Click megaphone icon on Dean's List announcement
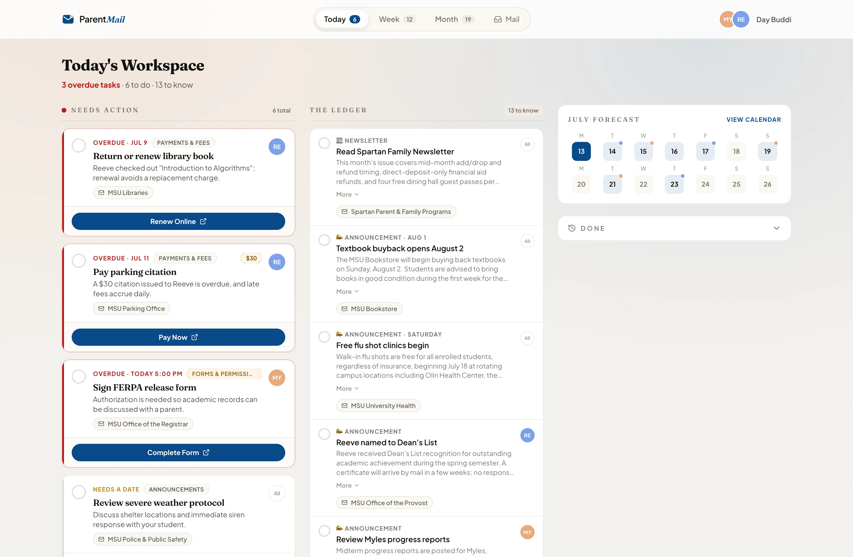The image size is (853, 557). pos(339,431)
